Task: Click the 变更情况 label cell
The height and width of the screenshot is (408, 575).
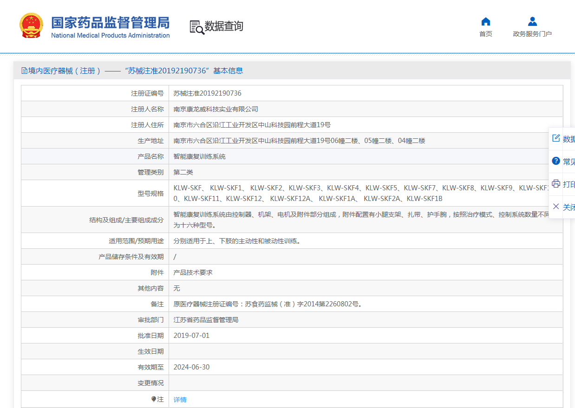Action: 95,383
